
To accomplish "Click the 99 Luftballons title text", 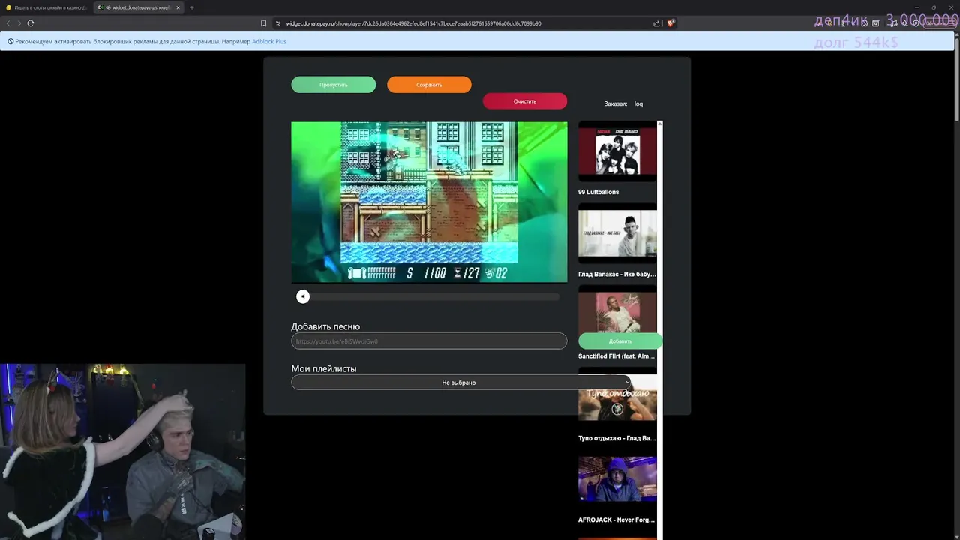I will pyautogui.click(x=598, y=192).
